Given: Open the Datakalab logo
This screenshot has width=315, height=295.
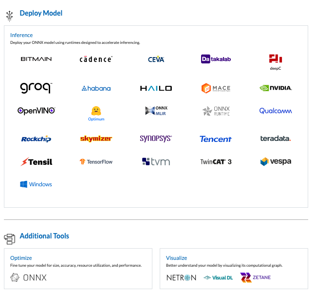Looking at the screenshot, I should click(x=216, y=59).
